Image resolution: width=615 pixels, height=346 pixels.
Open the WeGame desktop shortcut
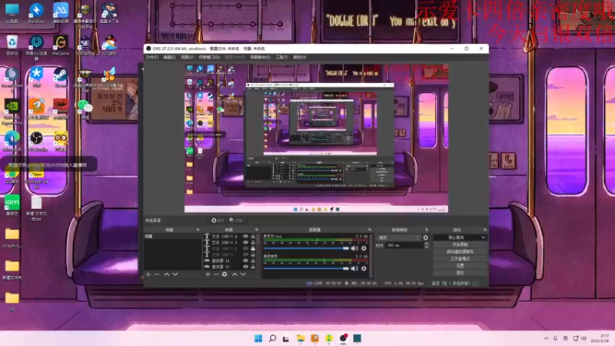[61, 45]
